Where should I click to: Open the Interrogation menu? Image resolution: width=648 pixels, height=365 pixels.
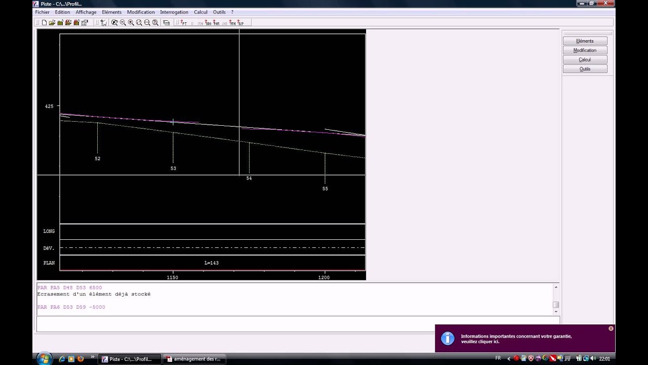pos(174,12)
